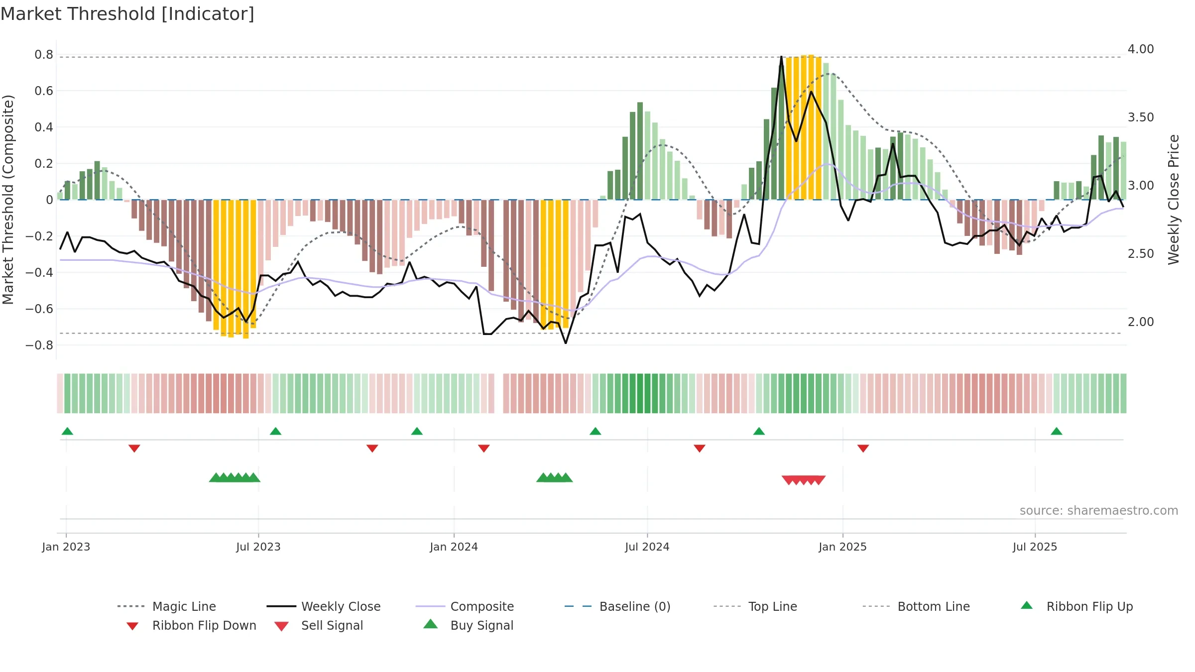Toggle the Sell Signal legend entry

319,625
